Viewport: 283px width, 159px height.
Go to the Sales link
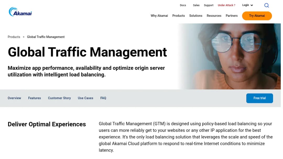coord(196,5)
